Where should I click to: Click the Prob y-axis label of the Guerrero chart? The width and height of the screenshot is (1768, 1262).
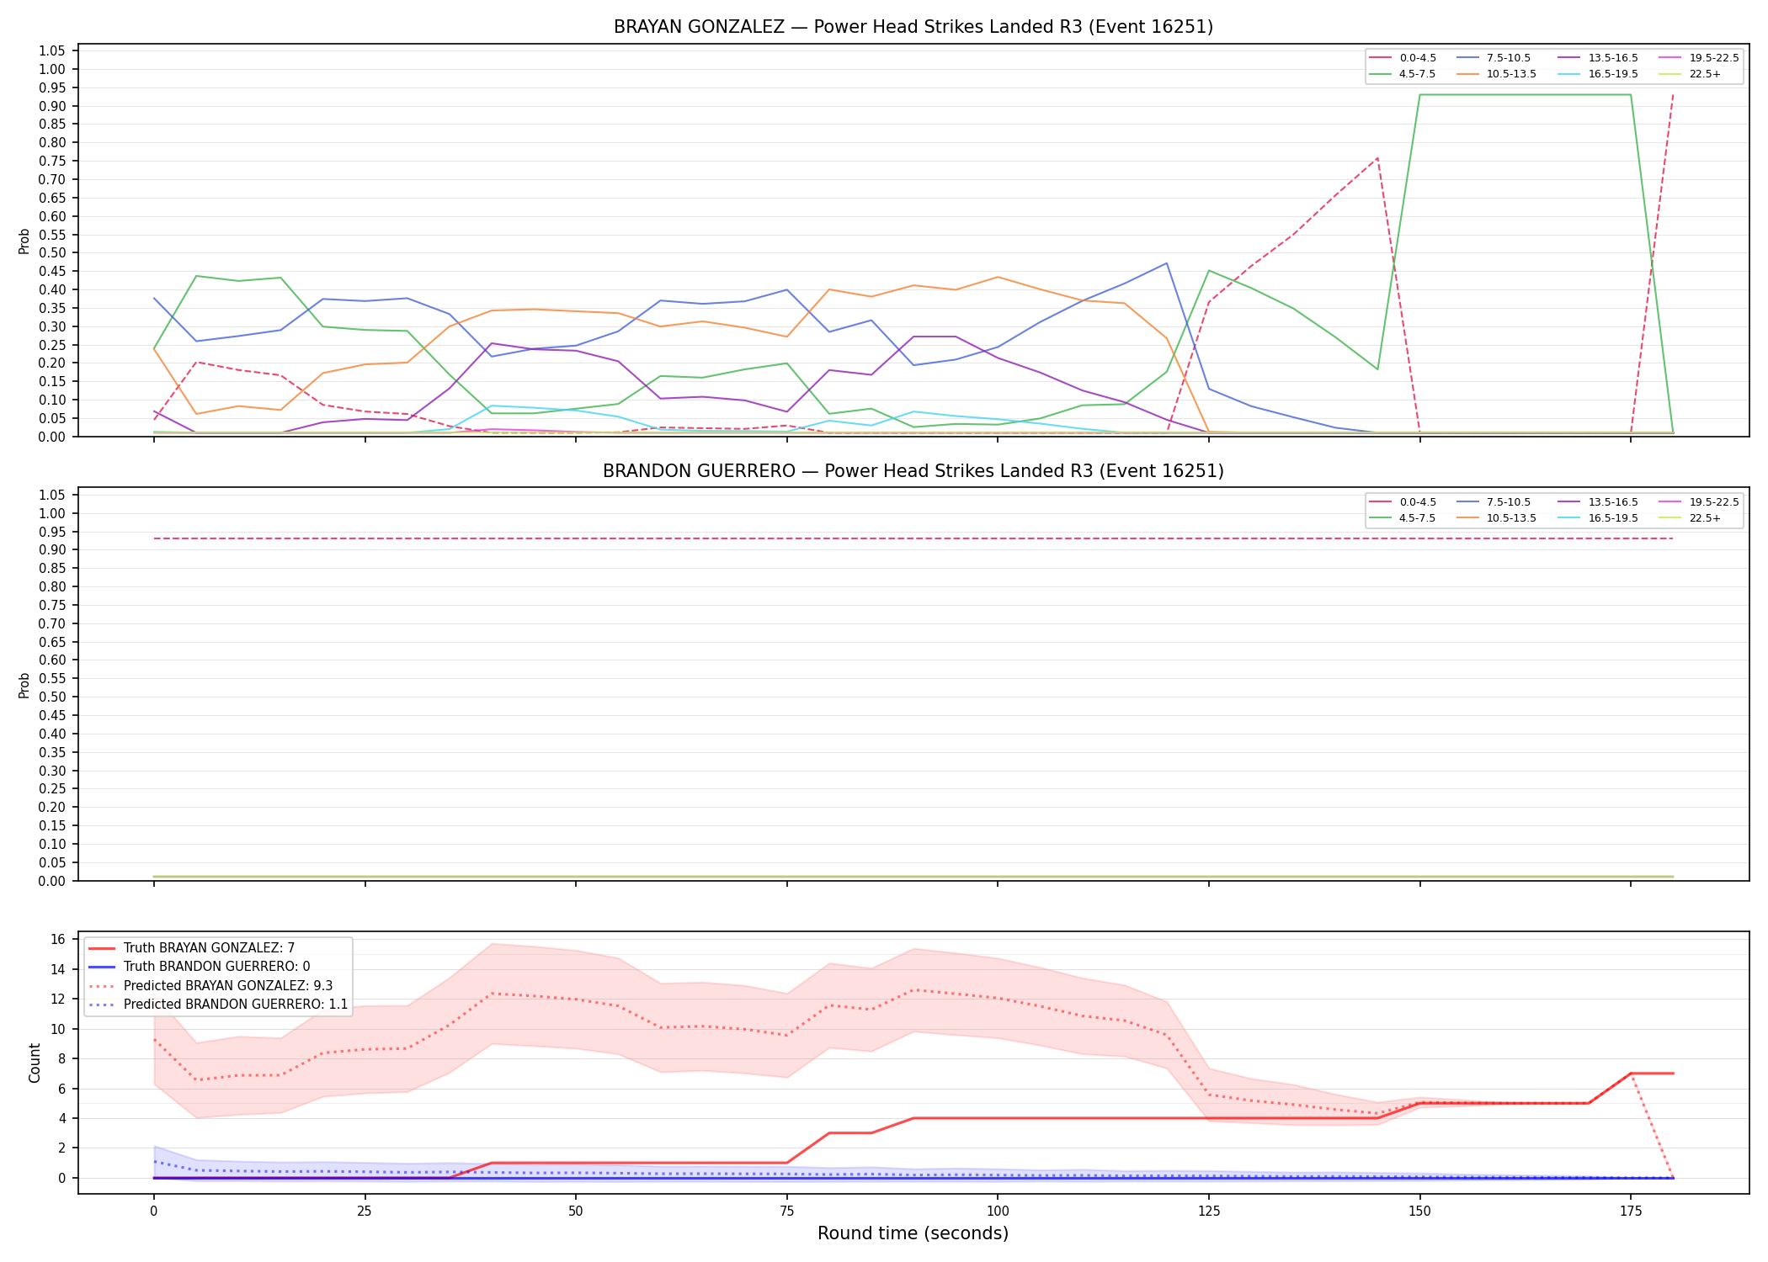24,685
